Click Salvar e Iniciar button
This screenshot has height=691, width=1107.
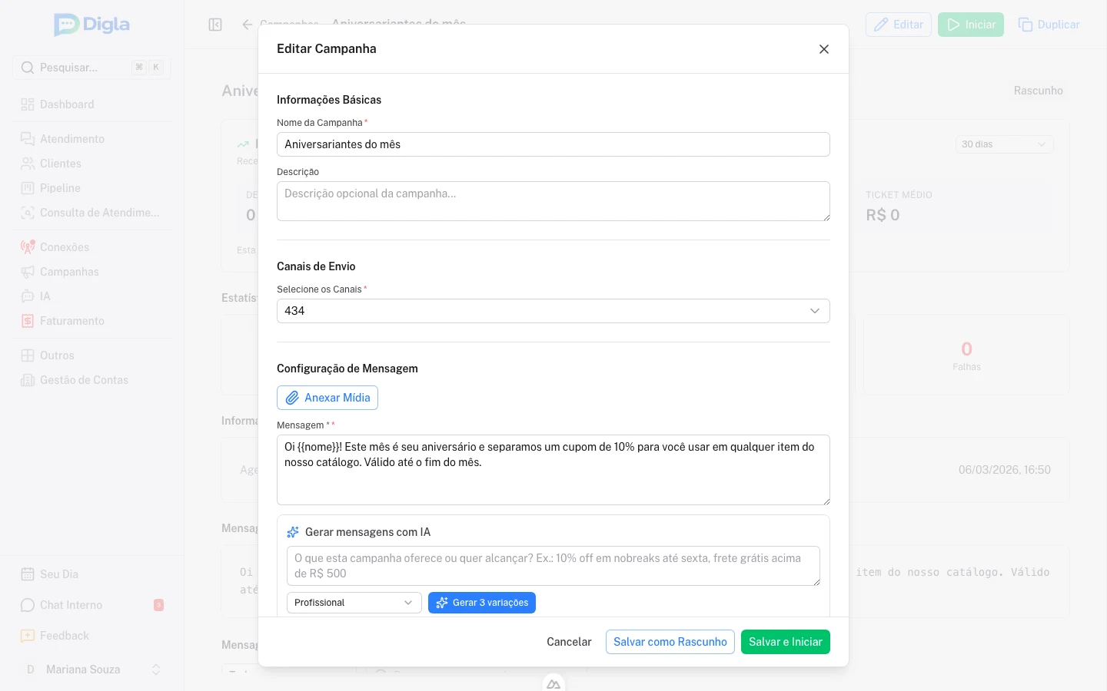tap(786, 642)
